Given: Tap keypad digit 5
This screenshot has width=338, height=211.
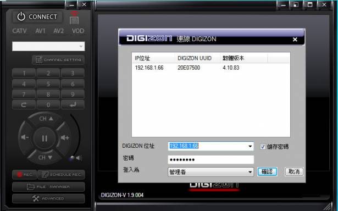Looking at the screenshot, I should [x=48, y=84].
